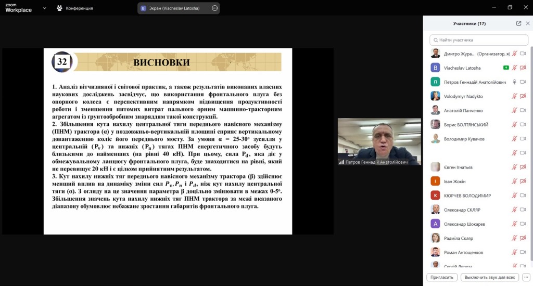Click КЮРЧЕВ ВОЛОДИМИР's microphone icon

pos(514,196)
